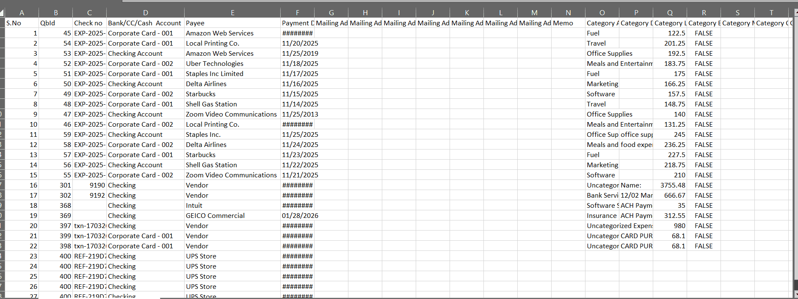Select Checking Account cell in row 3

click(145, 53)
